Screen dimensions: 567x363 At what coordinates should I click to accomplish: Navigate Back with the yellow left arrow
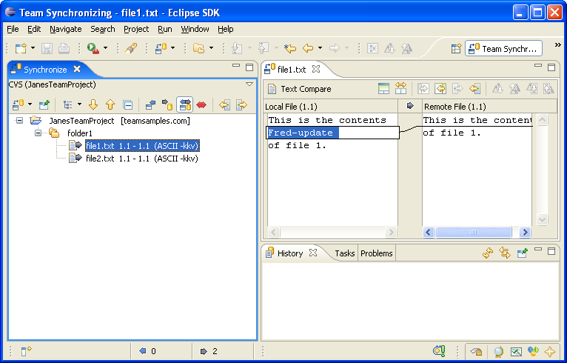pos(308,48)
